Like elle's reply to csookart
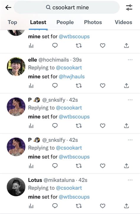Screen dimensions: 140x214 tap(102, 86)
